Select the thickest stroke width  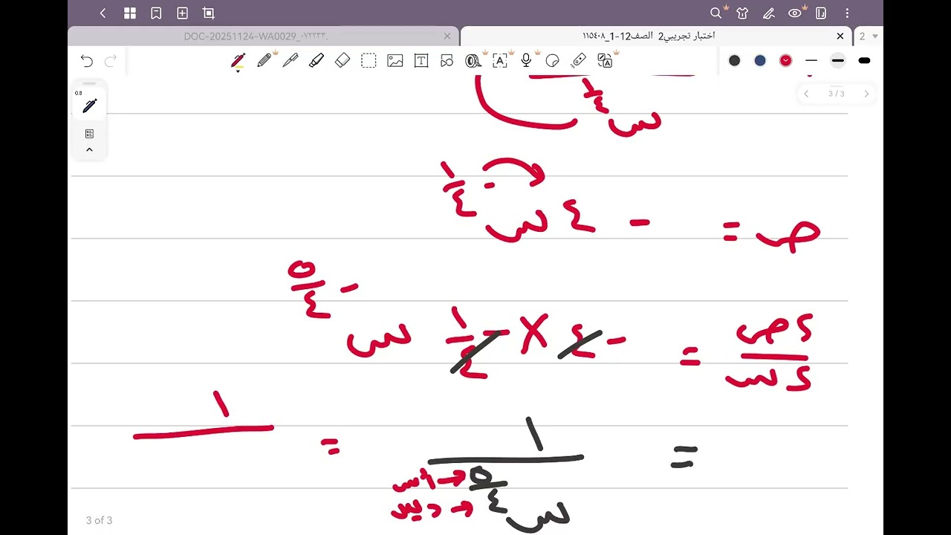864,61
